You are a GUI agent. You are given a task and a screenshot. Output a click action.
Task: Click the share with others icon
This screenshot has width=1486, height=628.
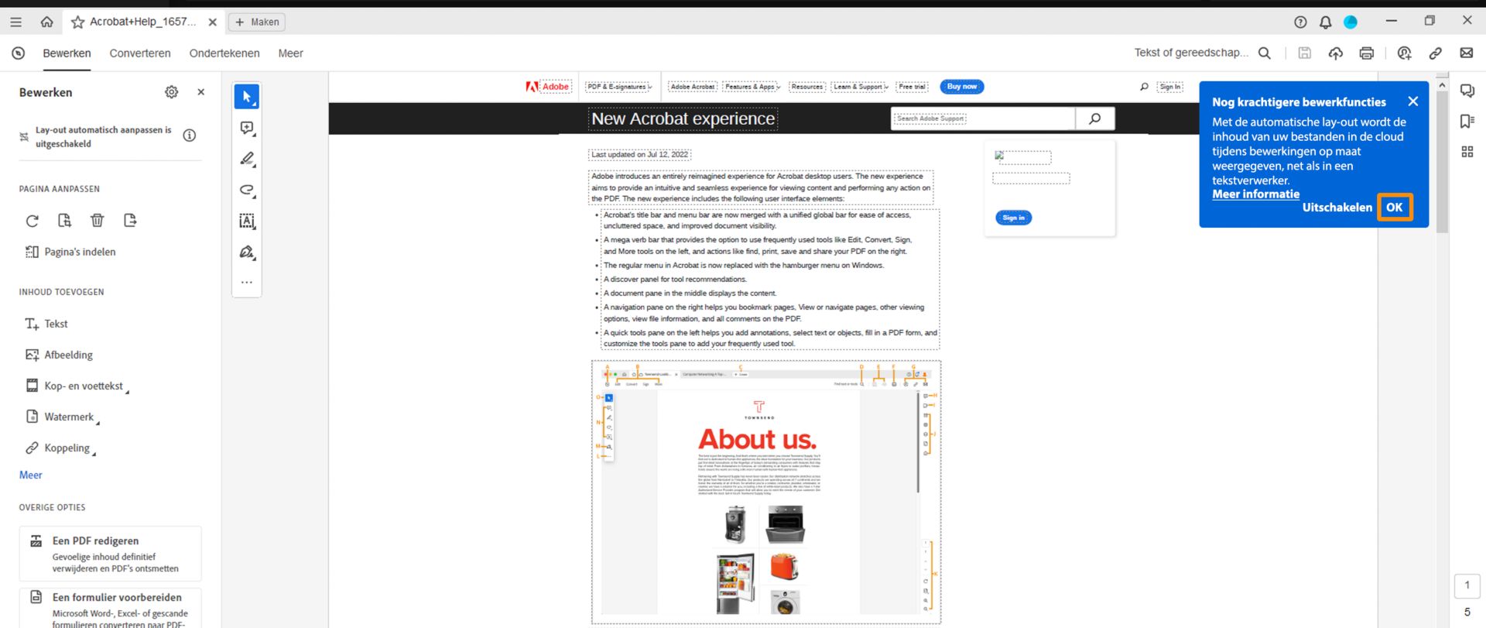coord(1404,53)
